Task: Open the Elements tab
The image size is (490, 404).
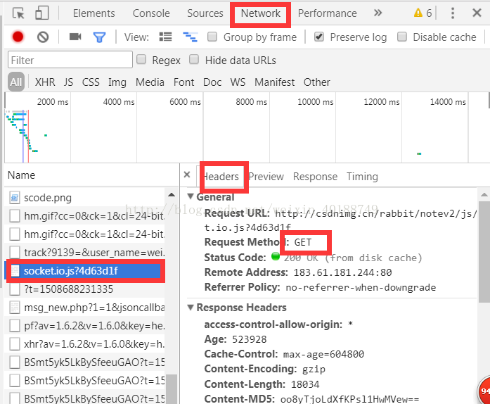Action: click(94, 13)
